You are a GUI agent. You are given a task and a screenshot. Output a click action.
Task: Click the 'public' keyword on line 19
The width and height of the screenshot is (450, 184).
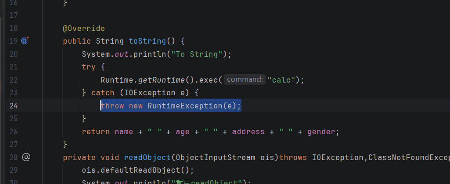pyautogui.click(x=77, y=41)
